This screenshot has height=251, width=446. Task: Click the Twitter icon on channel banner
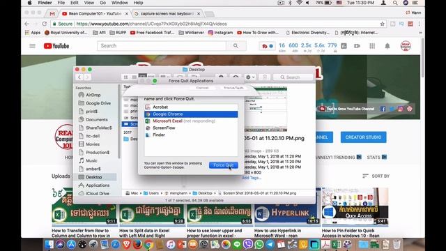[392, 109]
